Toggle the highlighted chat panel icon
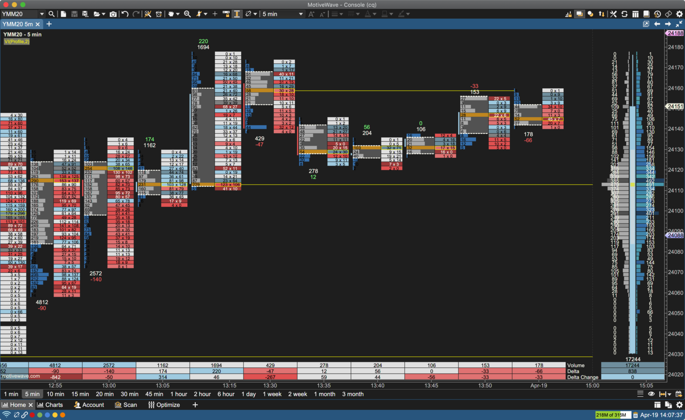 click(579, 14)
